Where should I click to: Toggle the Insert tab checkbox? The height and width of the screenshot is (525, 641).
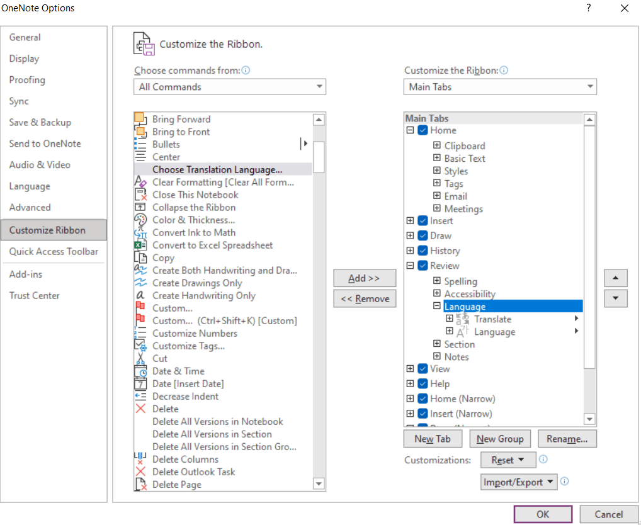423,221
